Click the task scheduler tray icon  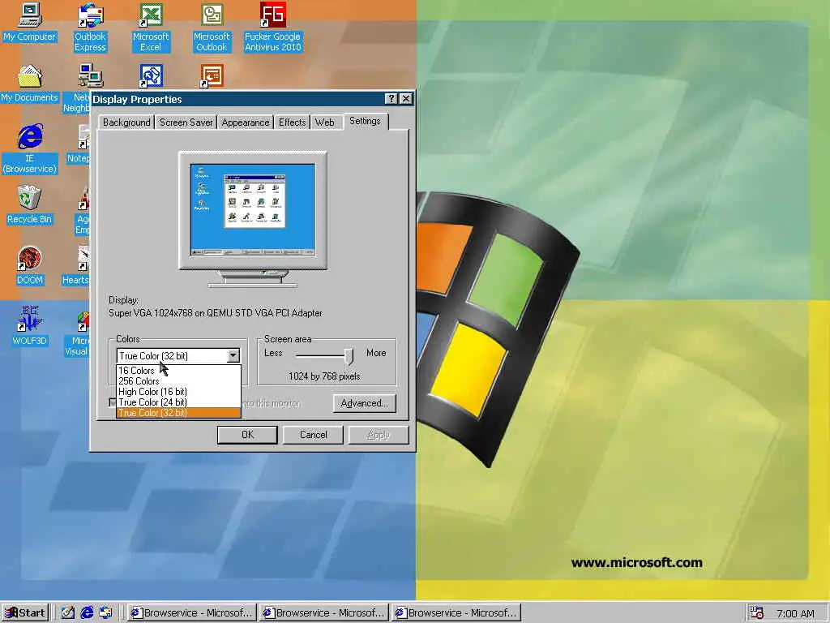pos(756,613)
